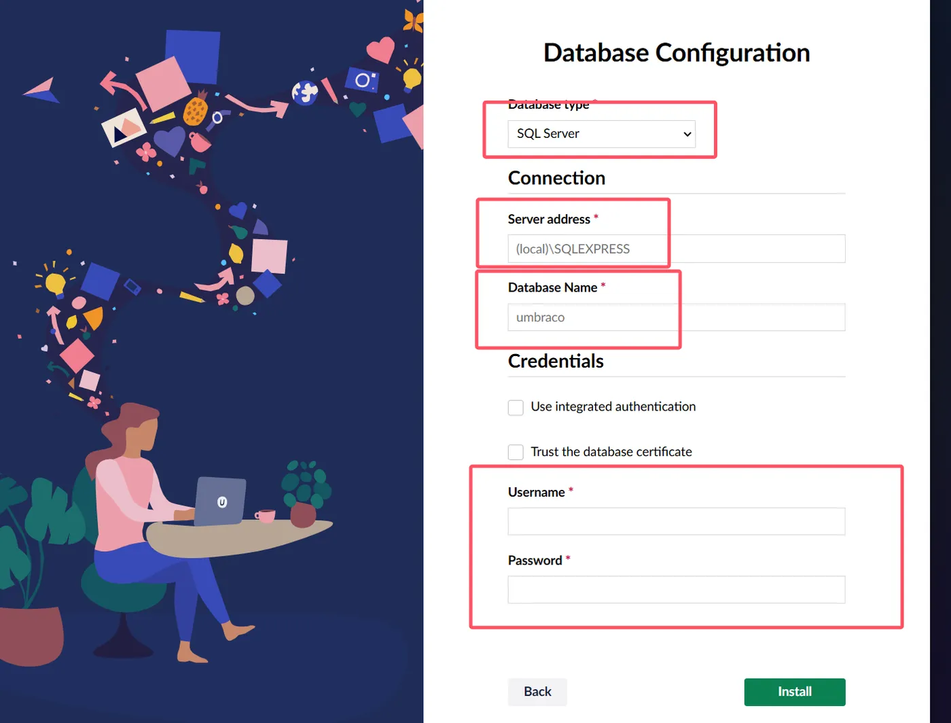Click the chevron arrow on the database type selector
This screenshot has height=723, width=951.
687,134
